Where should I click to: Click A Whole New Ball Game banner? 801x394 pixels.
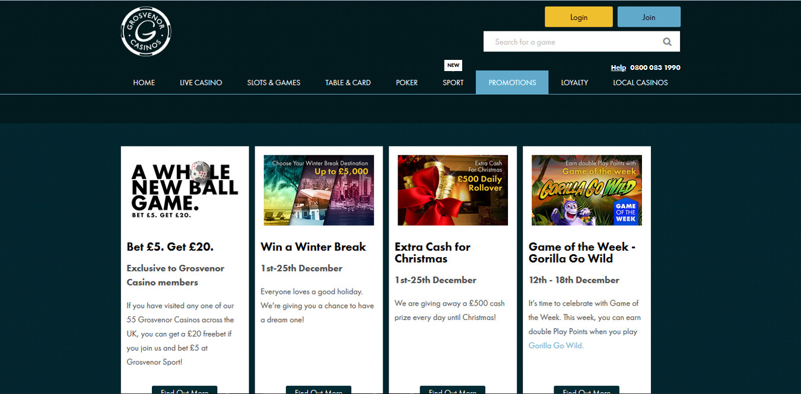click(x=185, y=190)
